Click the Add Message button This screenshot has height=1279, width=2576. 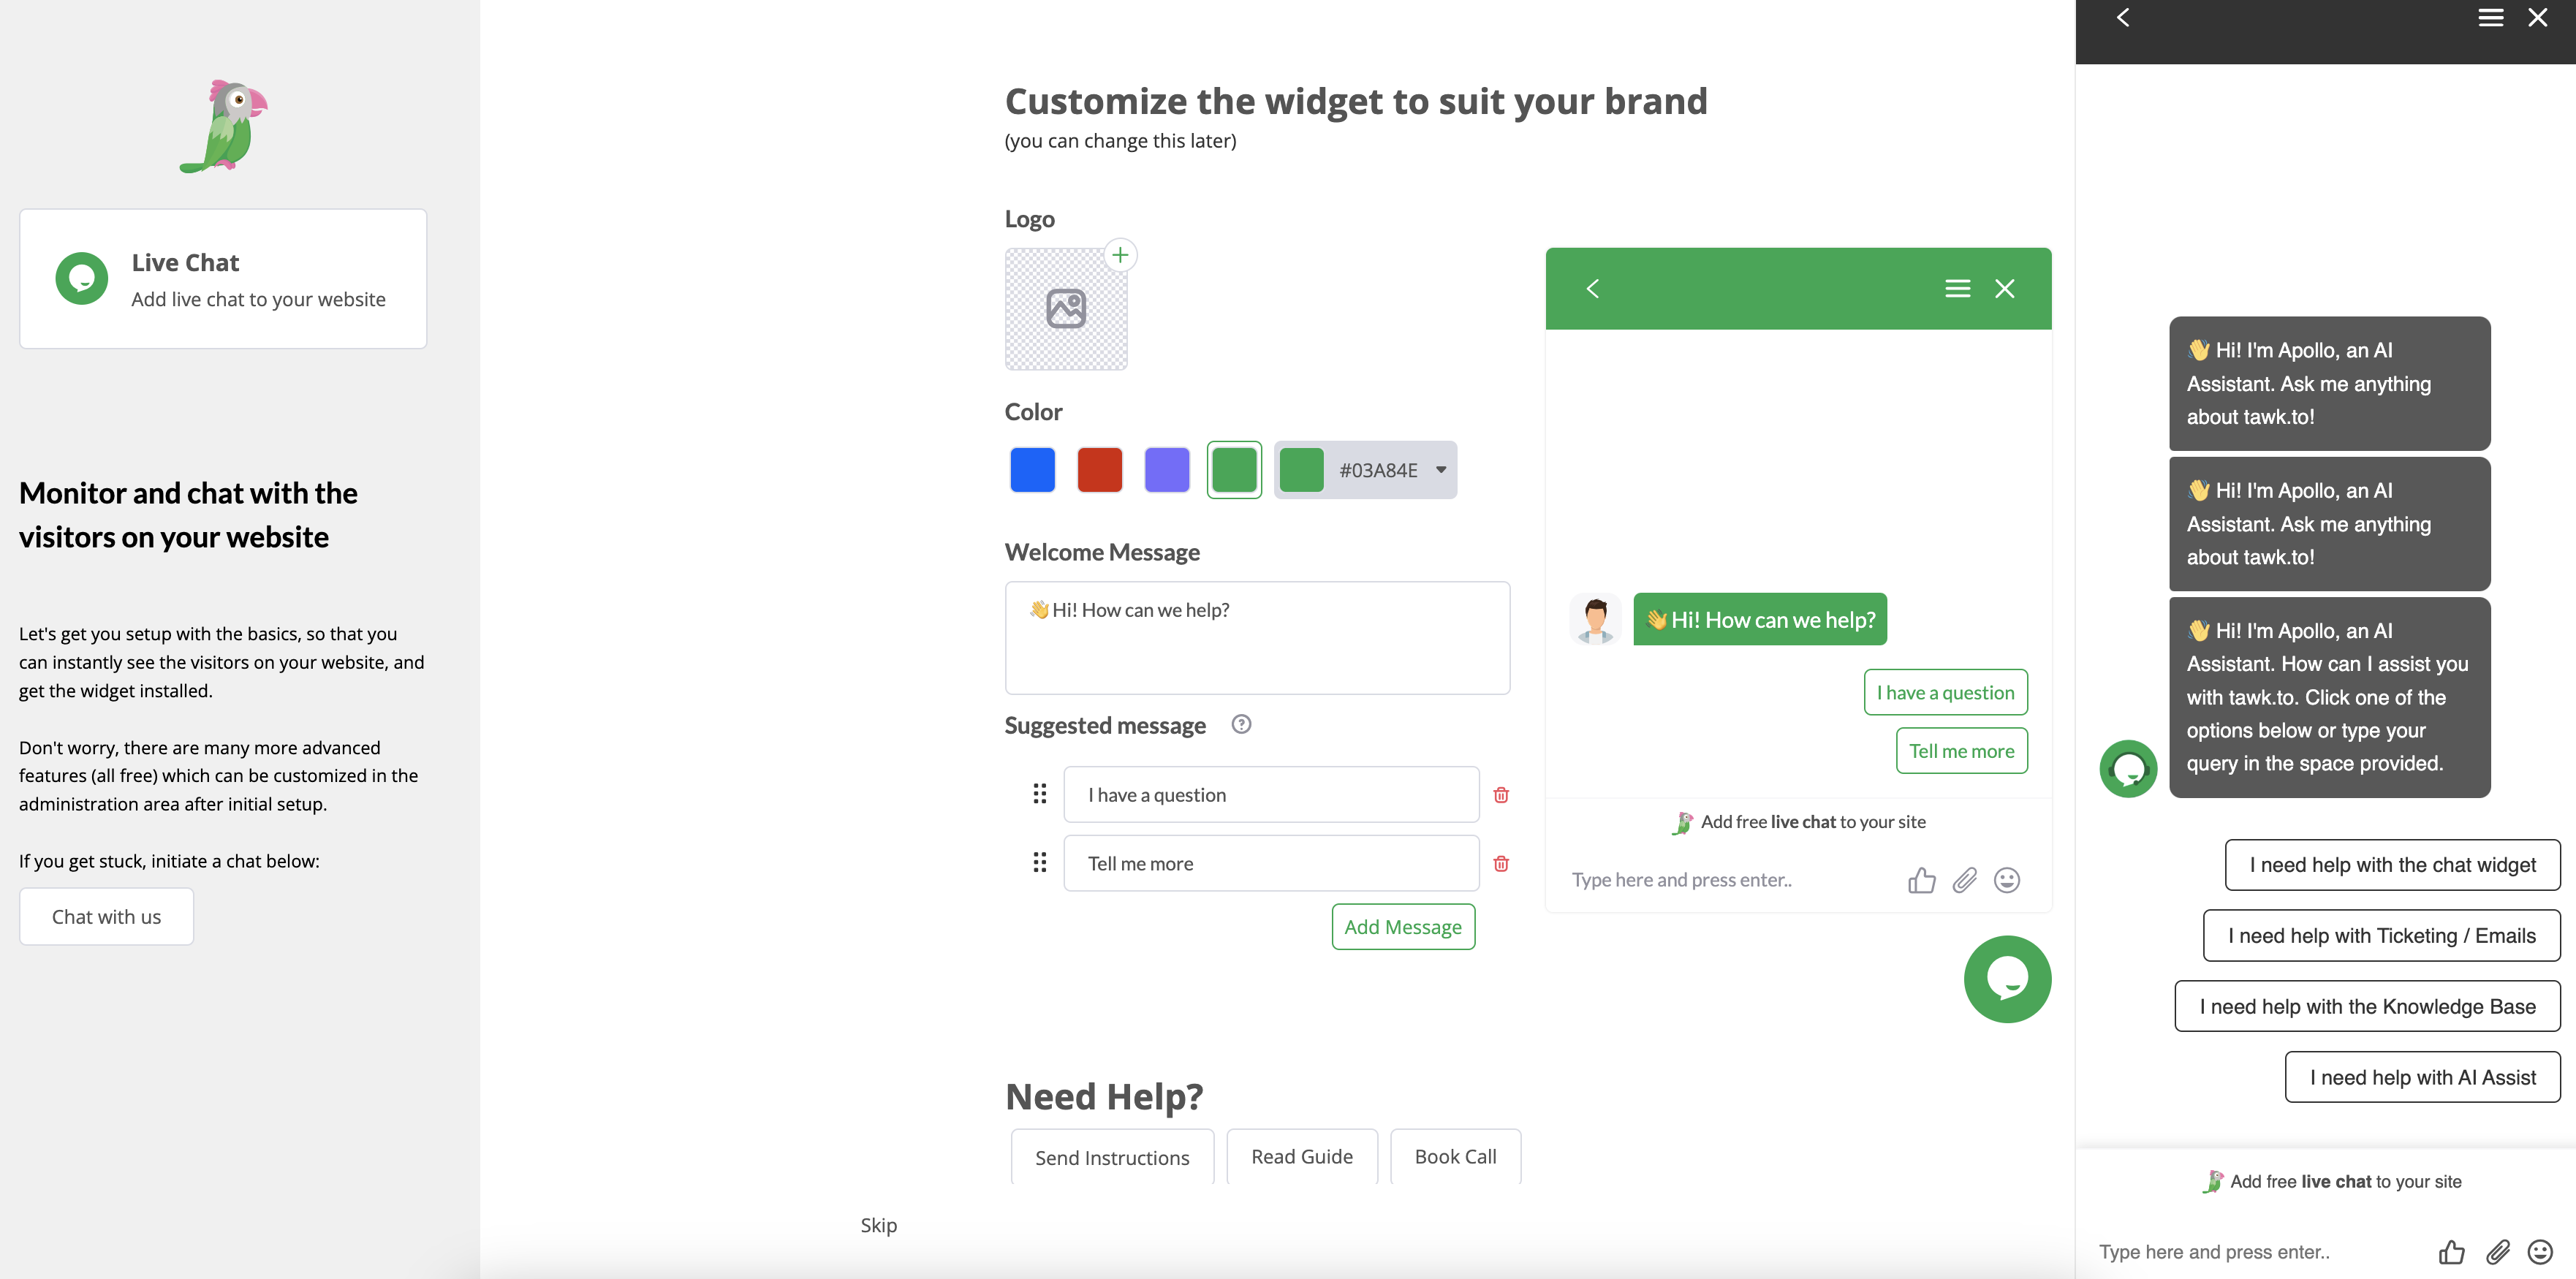pyautogui.click(x=1402, y=927)
